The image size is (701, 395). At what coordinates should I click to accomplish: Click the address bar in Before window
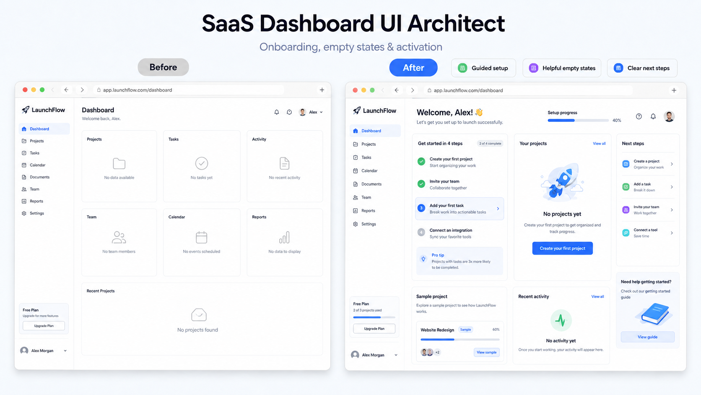tap(188, 90)
